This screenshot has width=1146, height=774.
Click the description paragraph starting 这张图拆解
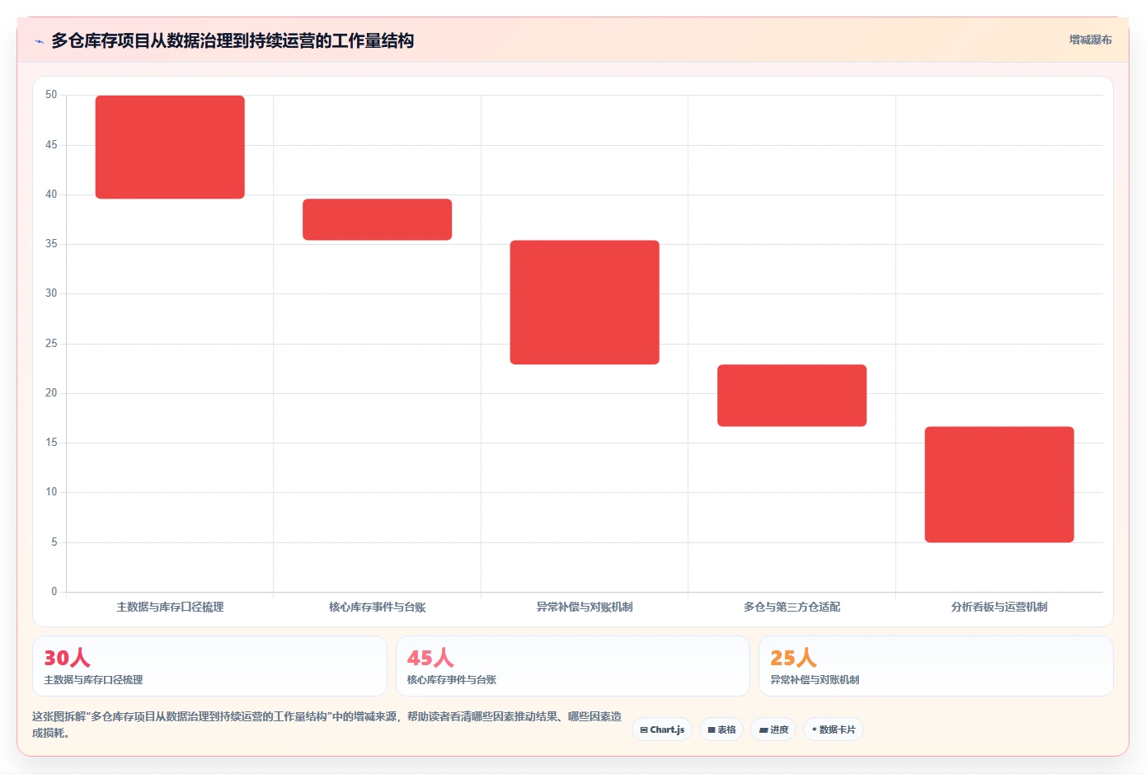pyautogui.click(x=327, y=725)
